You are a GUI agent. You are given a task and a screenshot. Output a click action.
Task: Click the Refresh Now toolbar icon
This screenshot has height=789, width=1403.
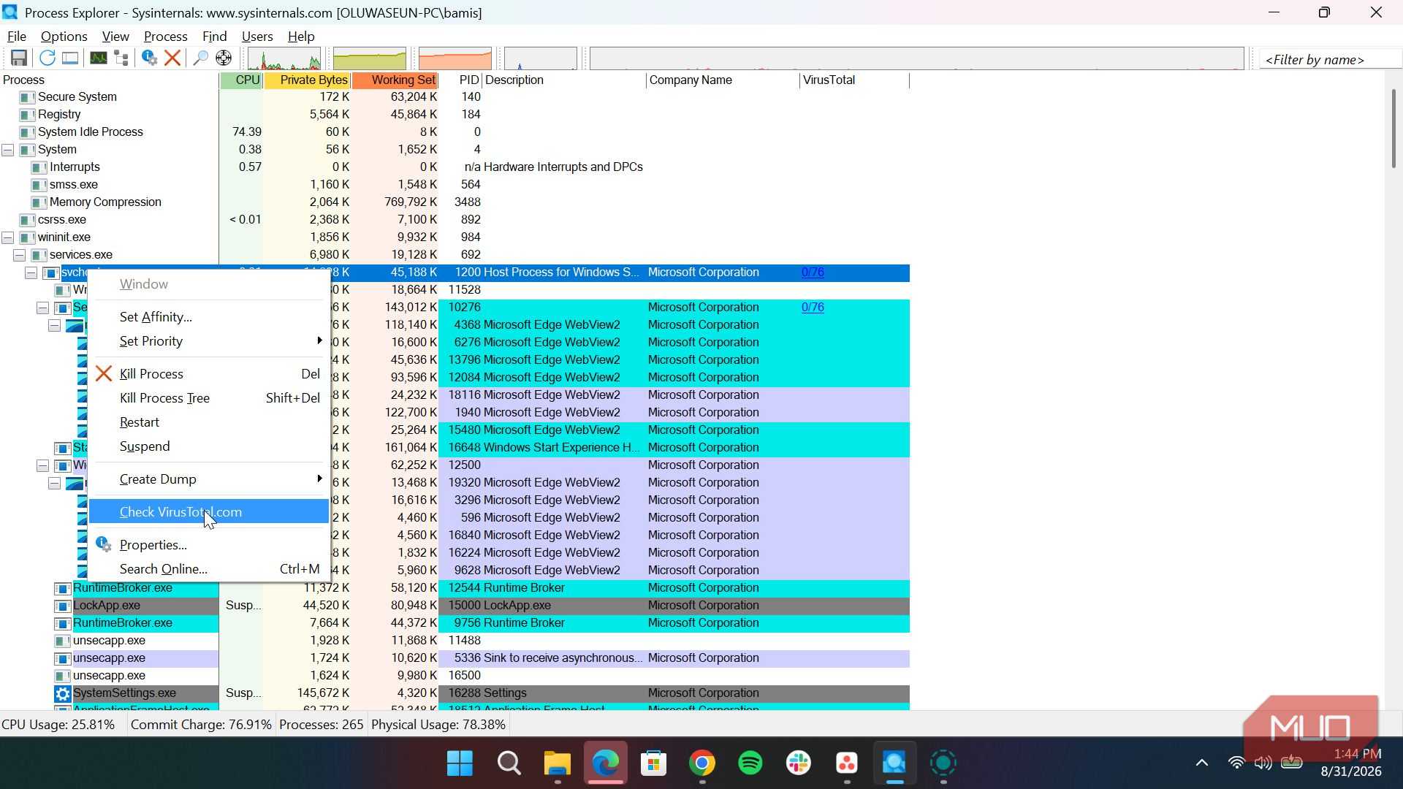pyautogui.click(x=47, y=58)
